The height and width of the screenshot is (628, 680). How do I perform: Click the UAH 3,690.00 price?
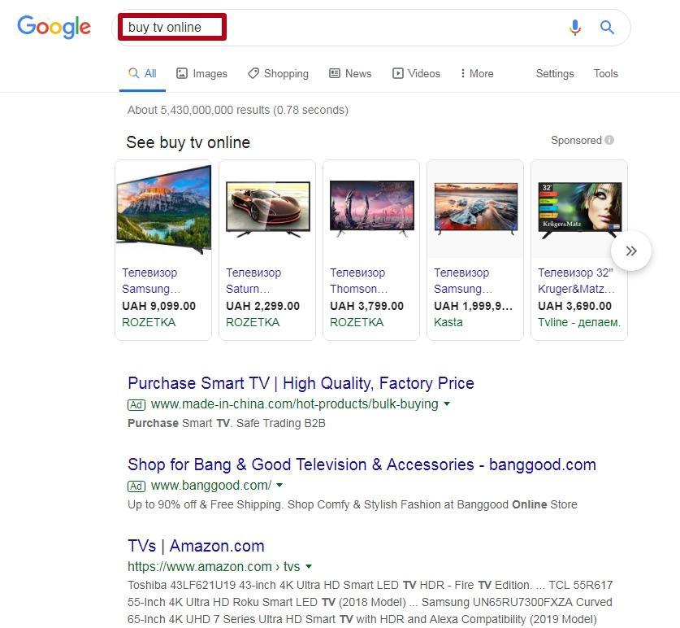pyautogui.click(x=574, y=306)
